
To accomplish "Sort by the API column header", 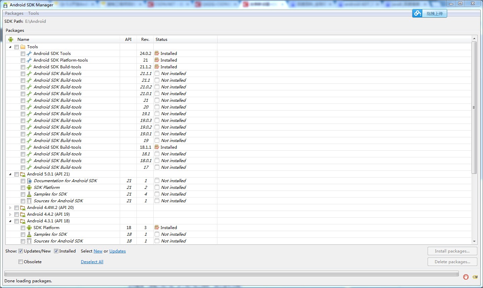I will 128,40.
